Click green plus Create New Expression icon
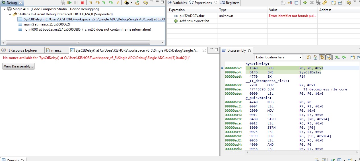Image resolution: width=360 pixels, height=161 pixels. pyautogui.click(x=305, y=3)
